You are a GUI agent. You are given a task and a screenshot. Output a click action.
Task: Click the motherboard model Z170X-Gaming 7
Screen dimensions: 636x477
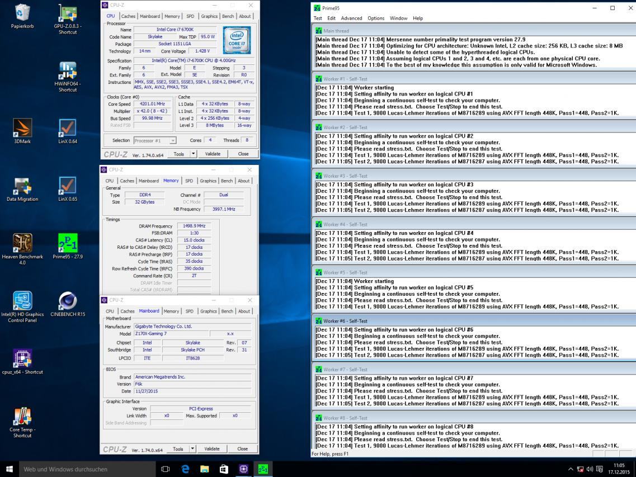coord(171,333)
